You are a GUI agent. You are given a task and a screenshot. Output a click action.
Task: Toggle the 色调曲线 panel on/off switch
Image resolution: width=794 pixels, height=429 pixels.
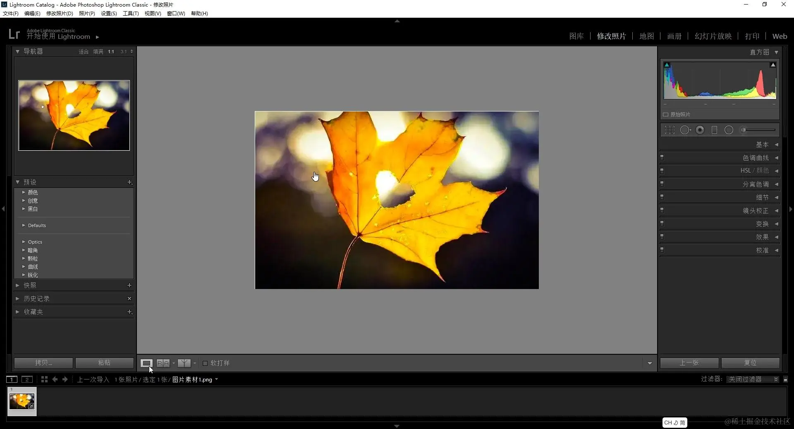pyautogui.click(x=662, y=157)
